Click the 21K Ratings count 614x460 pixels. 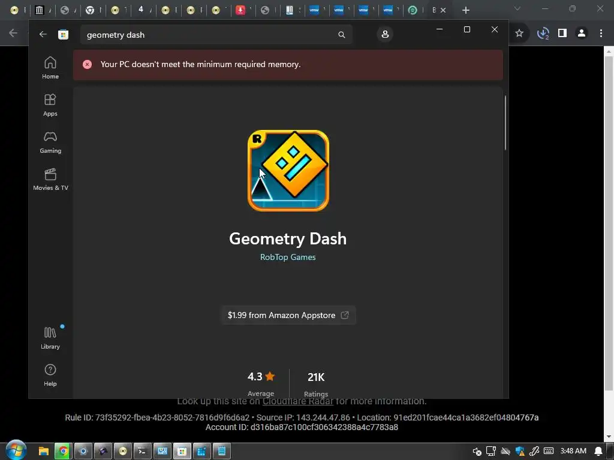pos(316,384)
